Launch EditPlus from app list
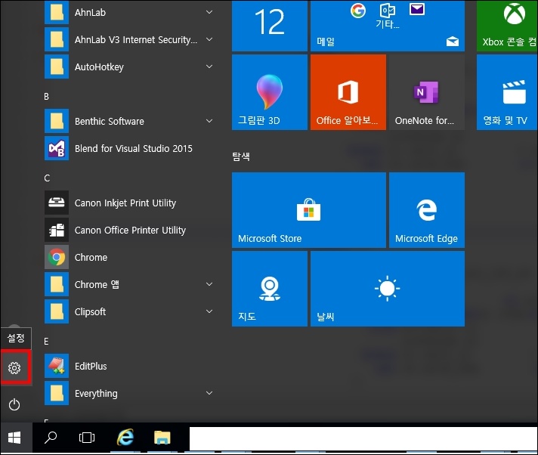 click(x=131, y=366)
